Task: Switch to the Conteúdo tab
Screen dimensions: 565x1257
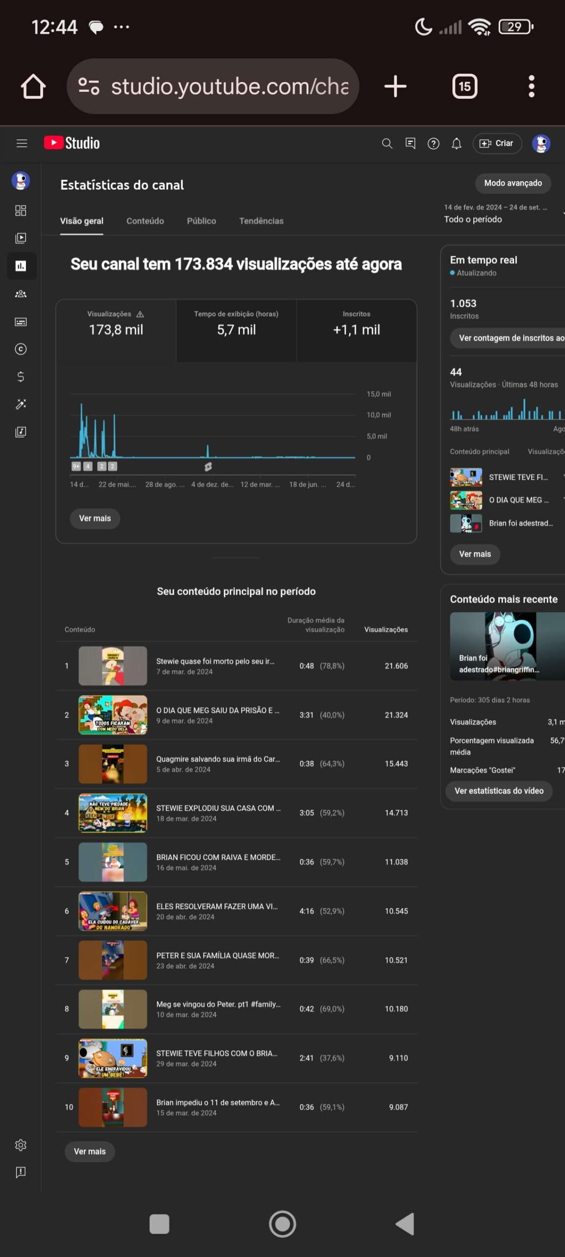Action: 145,221
